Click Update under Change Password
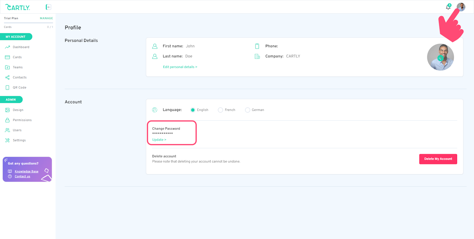Image resolution: width=474 pixels, height=239 pixels. pyautogui.click(x=159, y=140)
